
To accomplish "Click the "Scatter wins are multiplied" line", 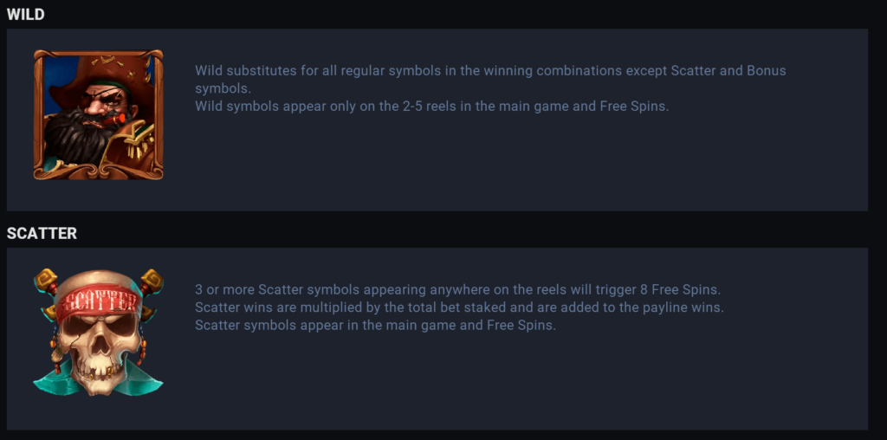I will [x=458, y=307].
